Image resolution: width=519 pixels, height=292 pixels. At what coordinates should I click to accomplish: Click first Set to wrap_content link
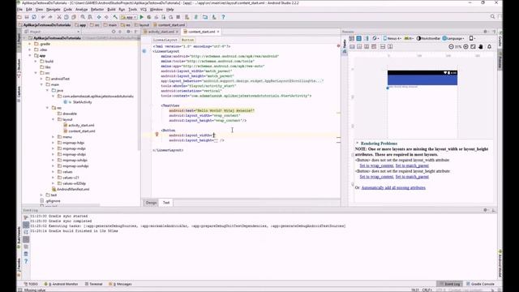[x=376, y=165]
